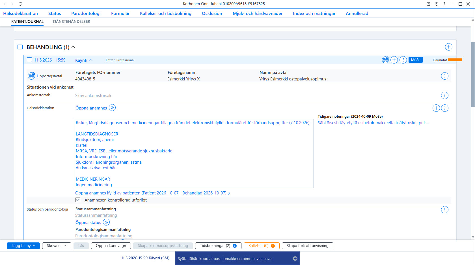
Task: Click the Skriv ankomstorsak input field
Action: click(x=93, y=96)
